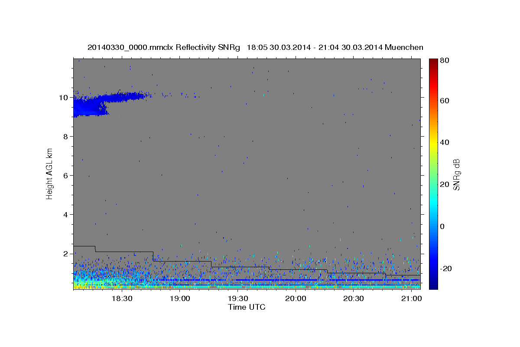Click the dark red top of the colorbar
The height and width of the screenshot is (347, 520).
point(433,62)
